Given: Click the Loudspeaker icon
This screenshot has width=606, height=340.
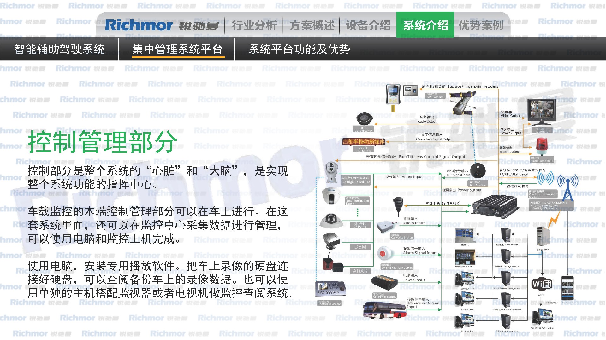Looking at the screenshot, I should click(365, 119).
